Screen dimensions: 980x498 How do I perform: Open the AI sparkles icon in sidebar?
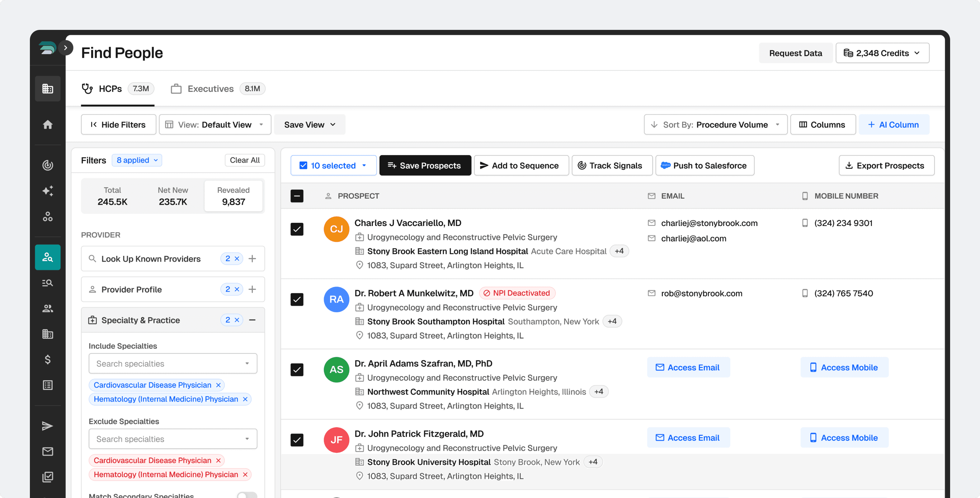(x=48, y=190)
